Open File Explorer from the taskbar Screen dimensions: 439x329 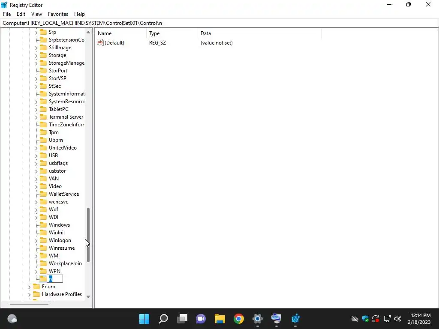coord(220,319)
